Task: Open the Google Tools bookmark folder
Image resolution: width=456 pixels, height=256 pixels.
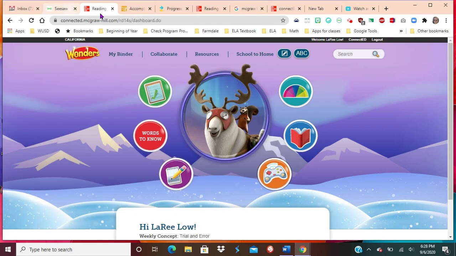Action: tap(362, 31)
